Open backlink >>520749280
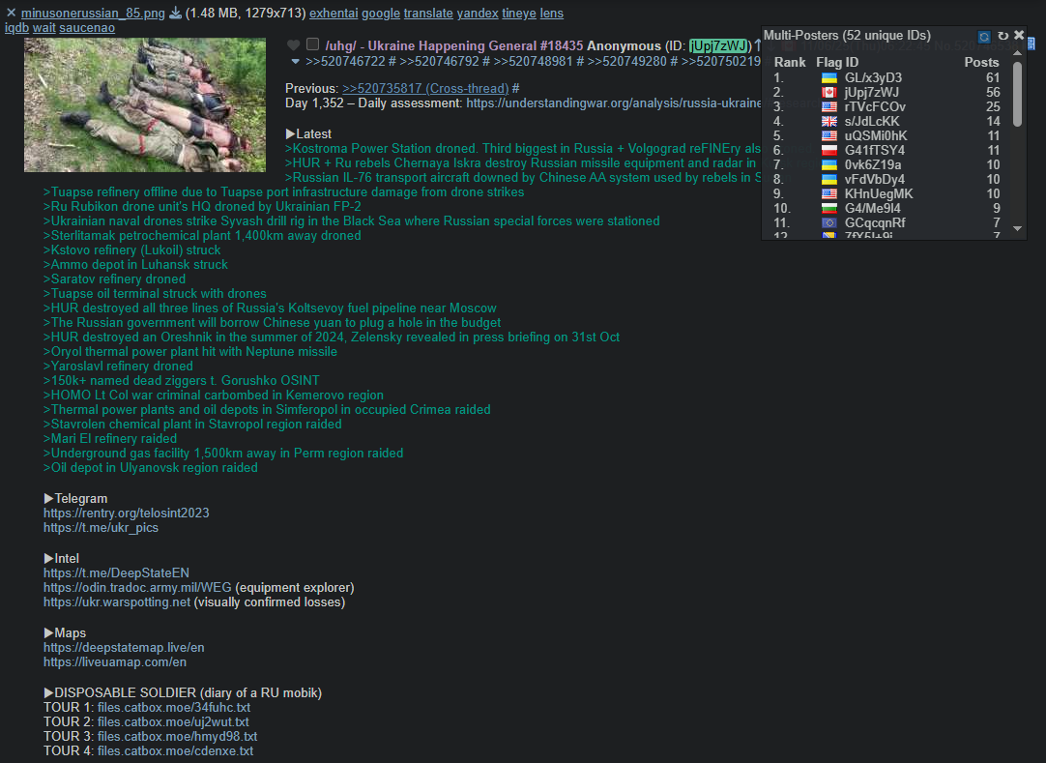This screenshot has height=763, width=1046. [x=627, y=62]
